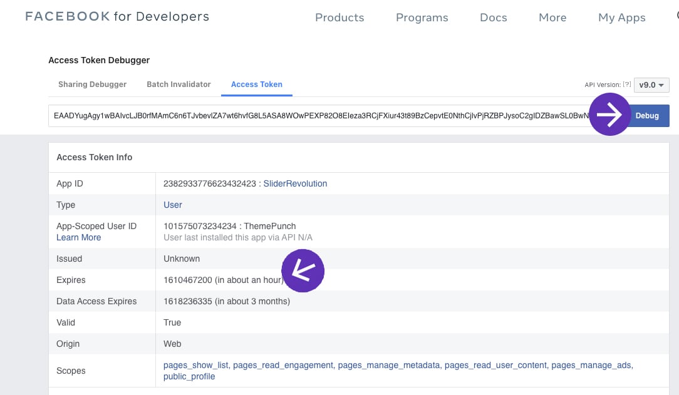Click the Valid value True

pos(172,322)
